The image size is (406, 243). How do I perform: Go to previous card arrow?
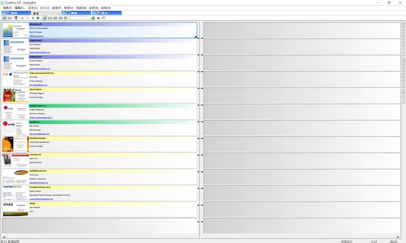tap(27, 18)
